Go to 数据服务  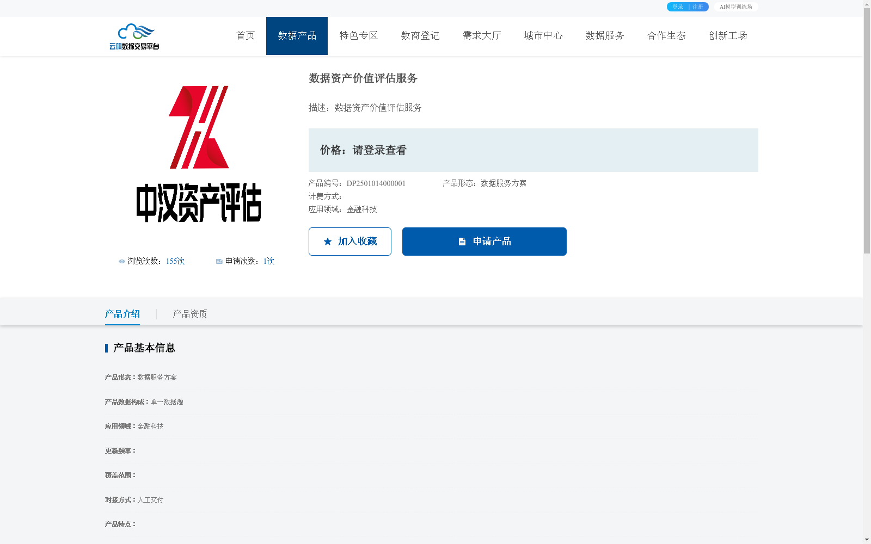[605, 36]
